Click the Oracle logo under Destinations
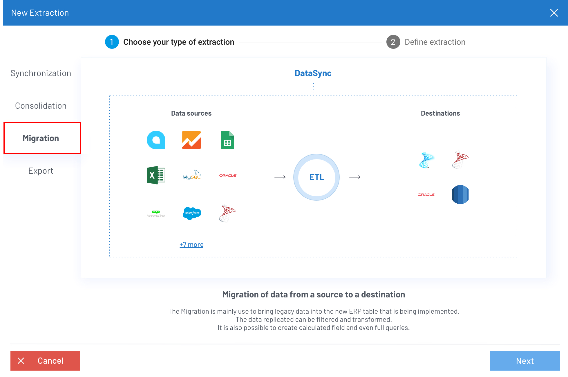 click(x=426, y=195)
